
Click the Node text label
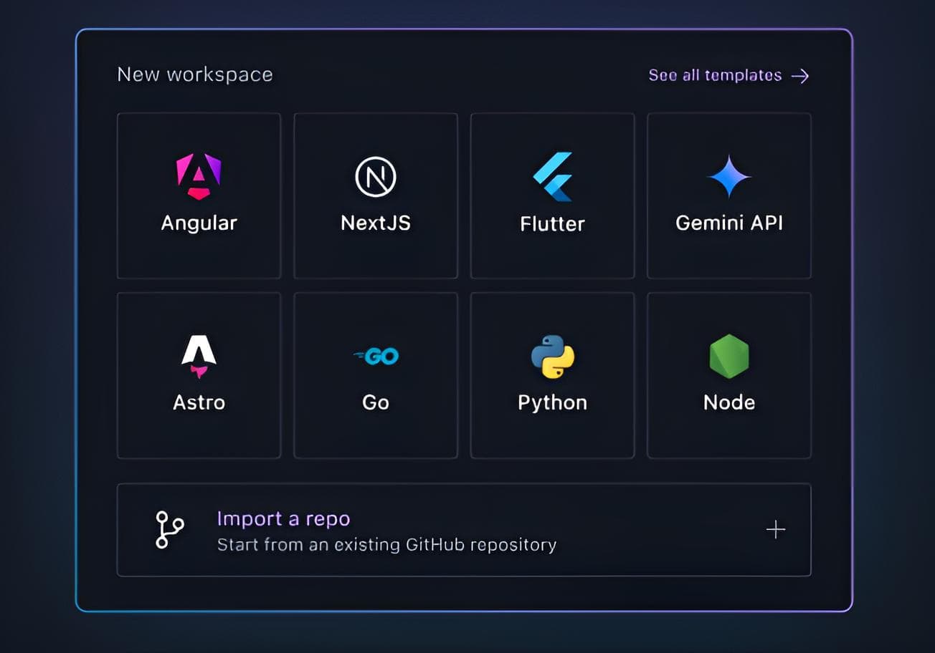(x=728, y=402)
